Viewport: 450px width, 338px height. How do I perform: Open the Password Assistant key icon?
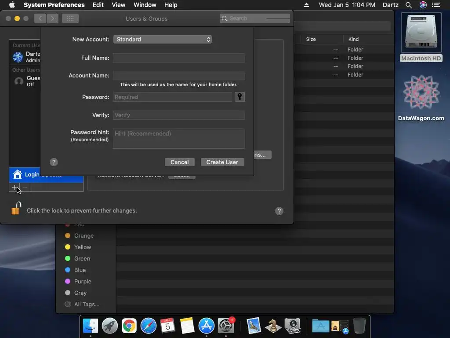click(x=240, y=97)
